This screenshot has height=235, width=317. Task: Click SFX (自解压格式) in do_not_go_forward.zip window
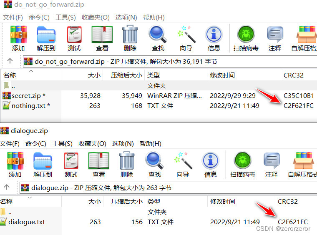[304, 38]
